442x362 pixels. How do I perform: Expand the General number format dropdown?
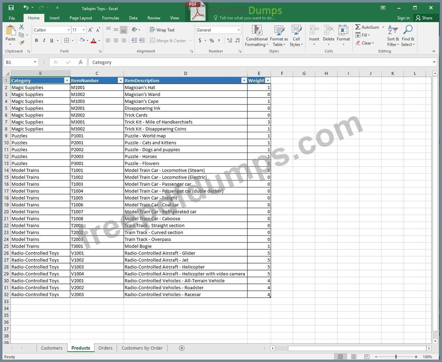tap(239, 30)
